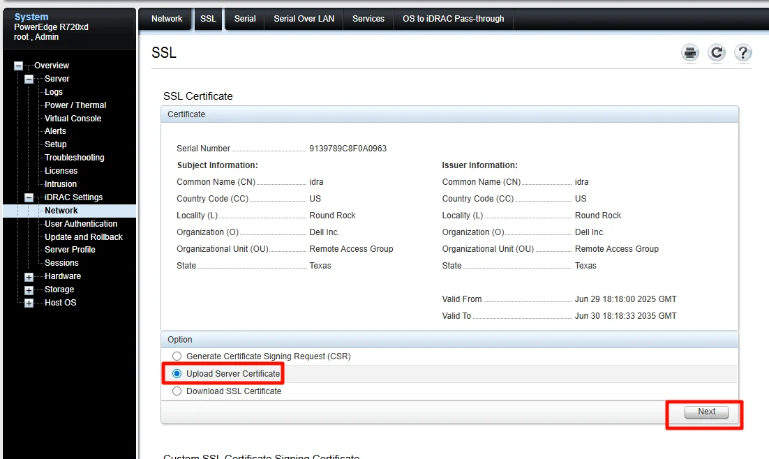Open Server Profile in sidebar

70,250
